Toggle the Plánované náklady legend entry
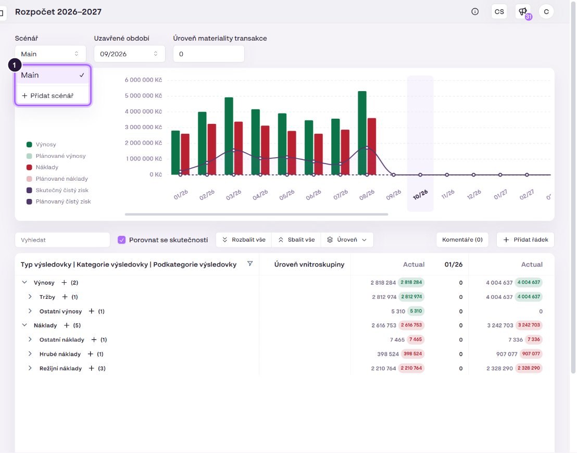Image resolution: width=577 pixels, height=453 pixels. point(57,179)
